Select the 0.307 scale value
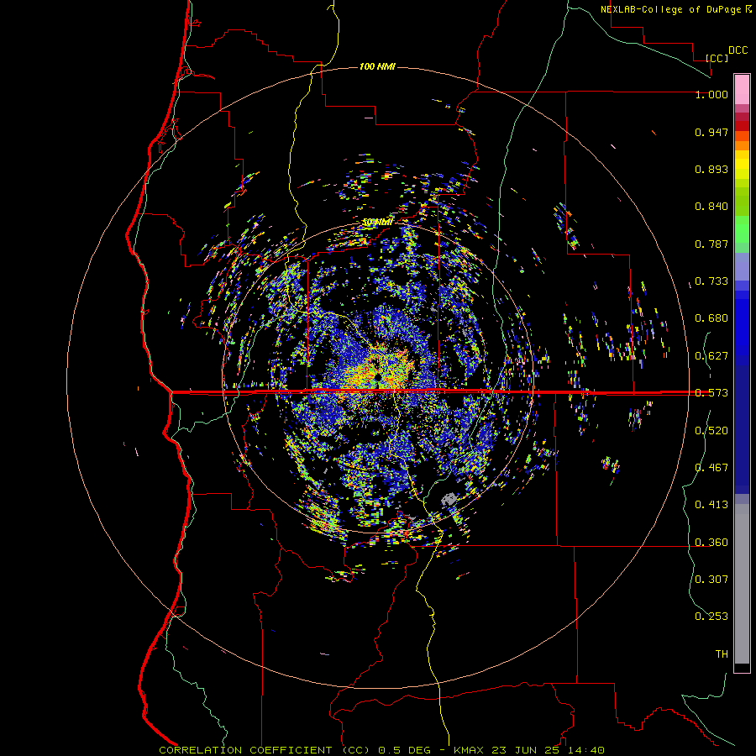This screenshot has height=756, width=756. (x=711, y=579)
